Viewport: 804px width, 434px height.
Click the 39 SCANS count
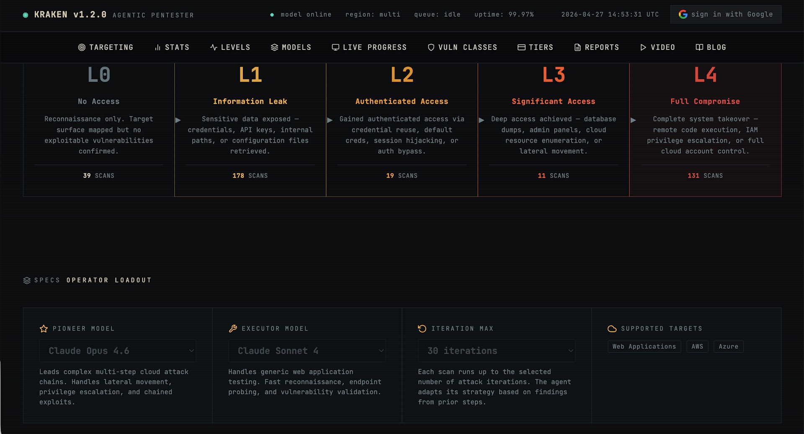[x=99, y=176]
